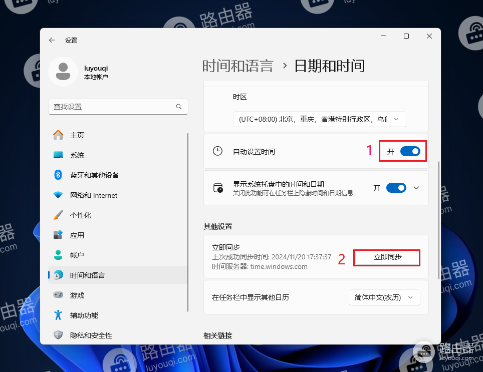Maximize the 设置 window

[406, 37]
